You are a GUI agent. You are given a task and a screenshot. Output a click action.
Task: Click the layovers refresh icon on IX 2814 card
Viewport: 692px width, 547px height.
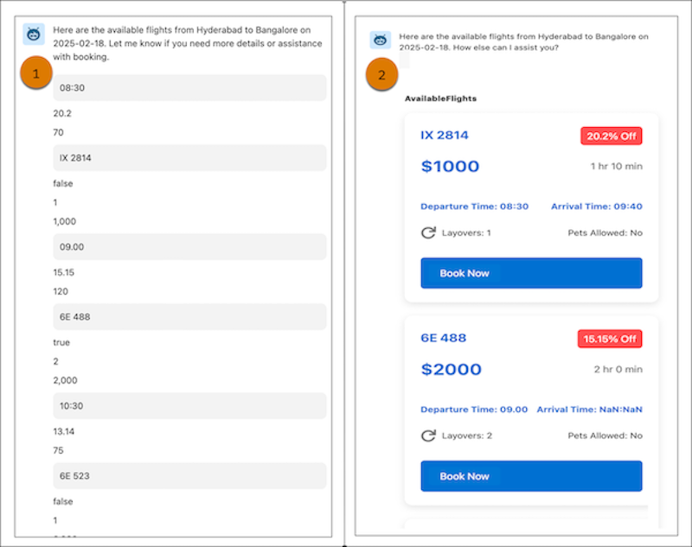click(x=428, y=232)
